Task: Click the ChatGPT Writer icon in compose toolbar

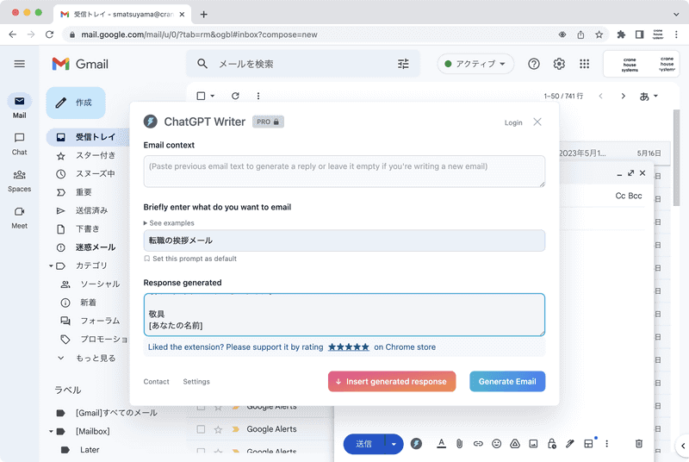Action: point(416,444)
